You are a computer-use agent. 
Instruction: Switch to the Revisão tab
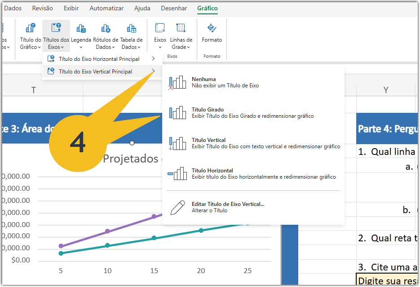pyautogui.click(x=42, y=8)
